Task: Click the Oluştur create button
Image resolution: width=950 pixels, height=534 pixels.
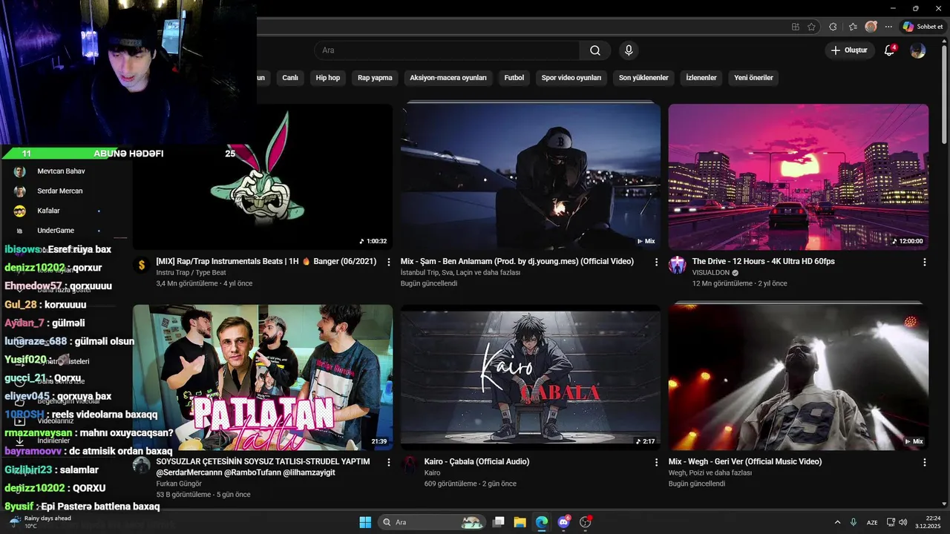Action: 848,50
